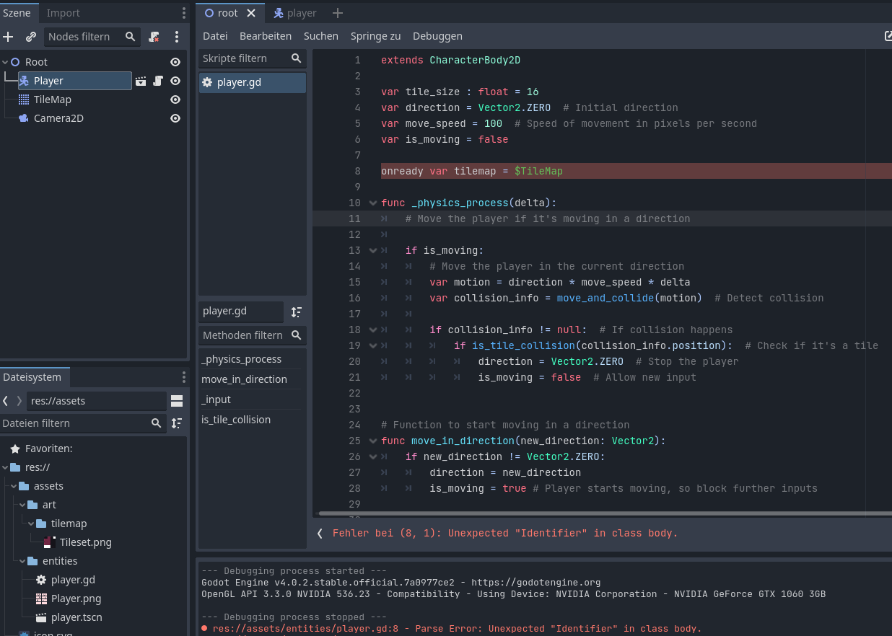Viewport: 892px width, 636px height.
Task: Toggle visibility of the TileMap node
Action: [x=175, y=100]
